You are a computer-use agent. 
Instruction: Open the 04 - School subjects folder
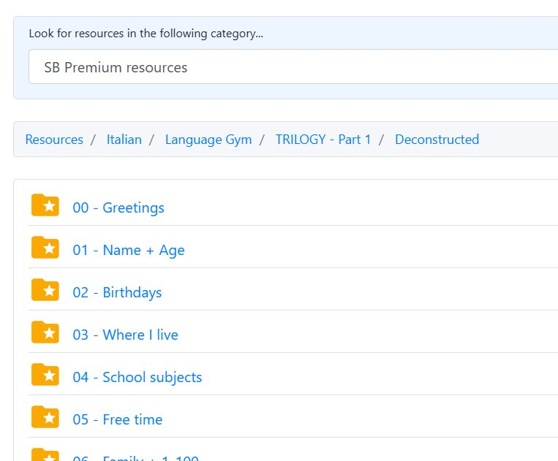[x=137, y=377]
